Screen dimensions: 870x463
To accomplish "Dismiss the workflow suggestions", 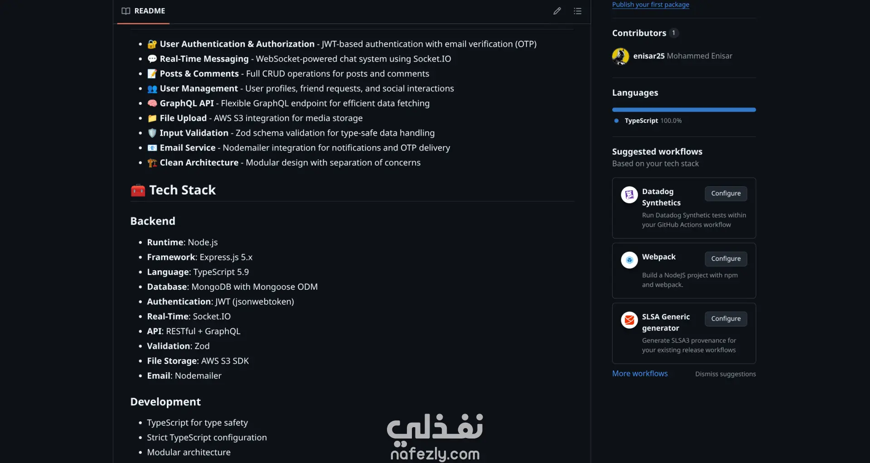I will 725,374.
